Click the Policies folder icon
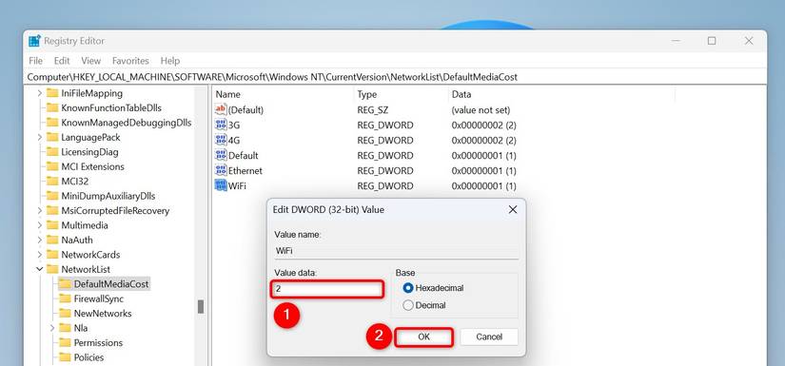Screen dimensions: 785x366 pyautogui.click(x=65, y=357)
